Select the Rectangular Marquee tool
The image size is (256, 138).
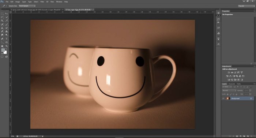click(2, 14)
